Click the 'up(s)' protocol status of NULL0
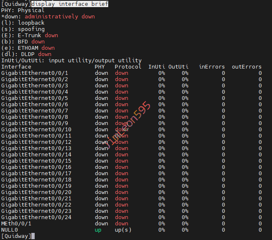 123,230
